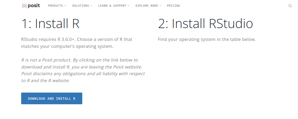Expand the Solutions chevron arrow
Image resolution: width=298 pixels, height=119 pixels.
91,6
